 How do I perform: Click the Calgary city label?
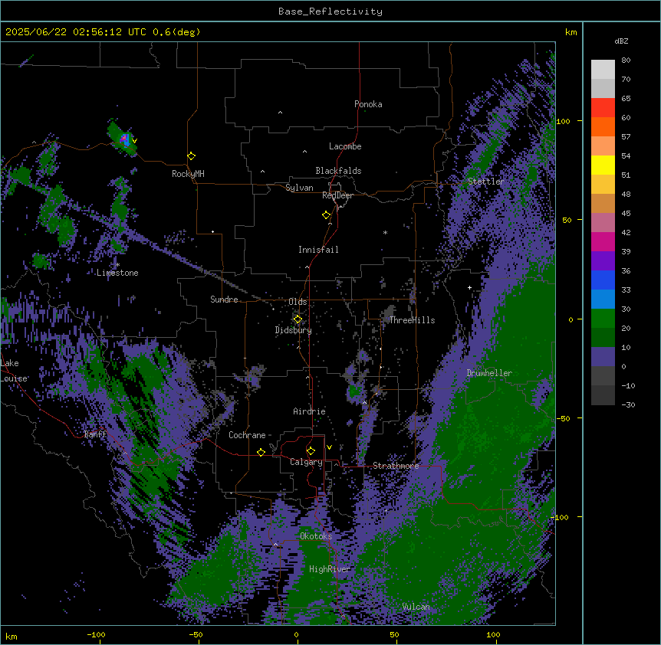tap(306, 462)
